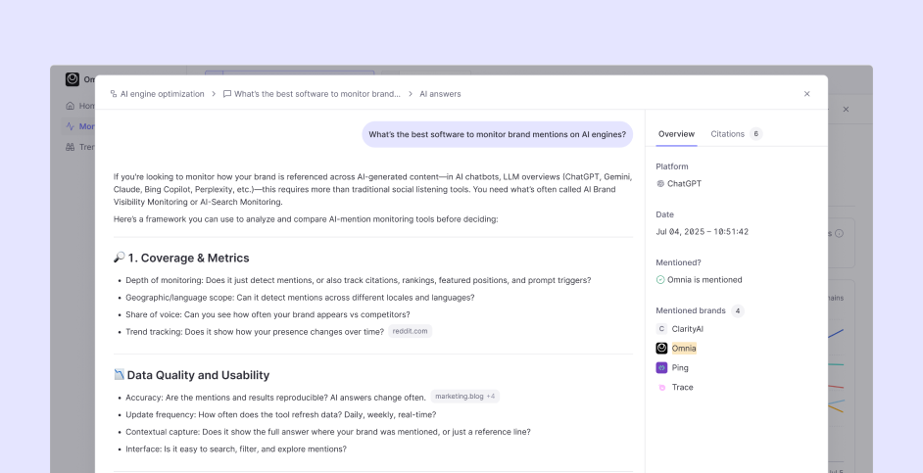Click the 'Geographic/language scope' bullet
This screenshot has height=473, width=923.
click(300, 297)
